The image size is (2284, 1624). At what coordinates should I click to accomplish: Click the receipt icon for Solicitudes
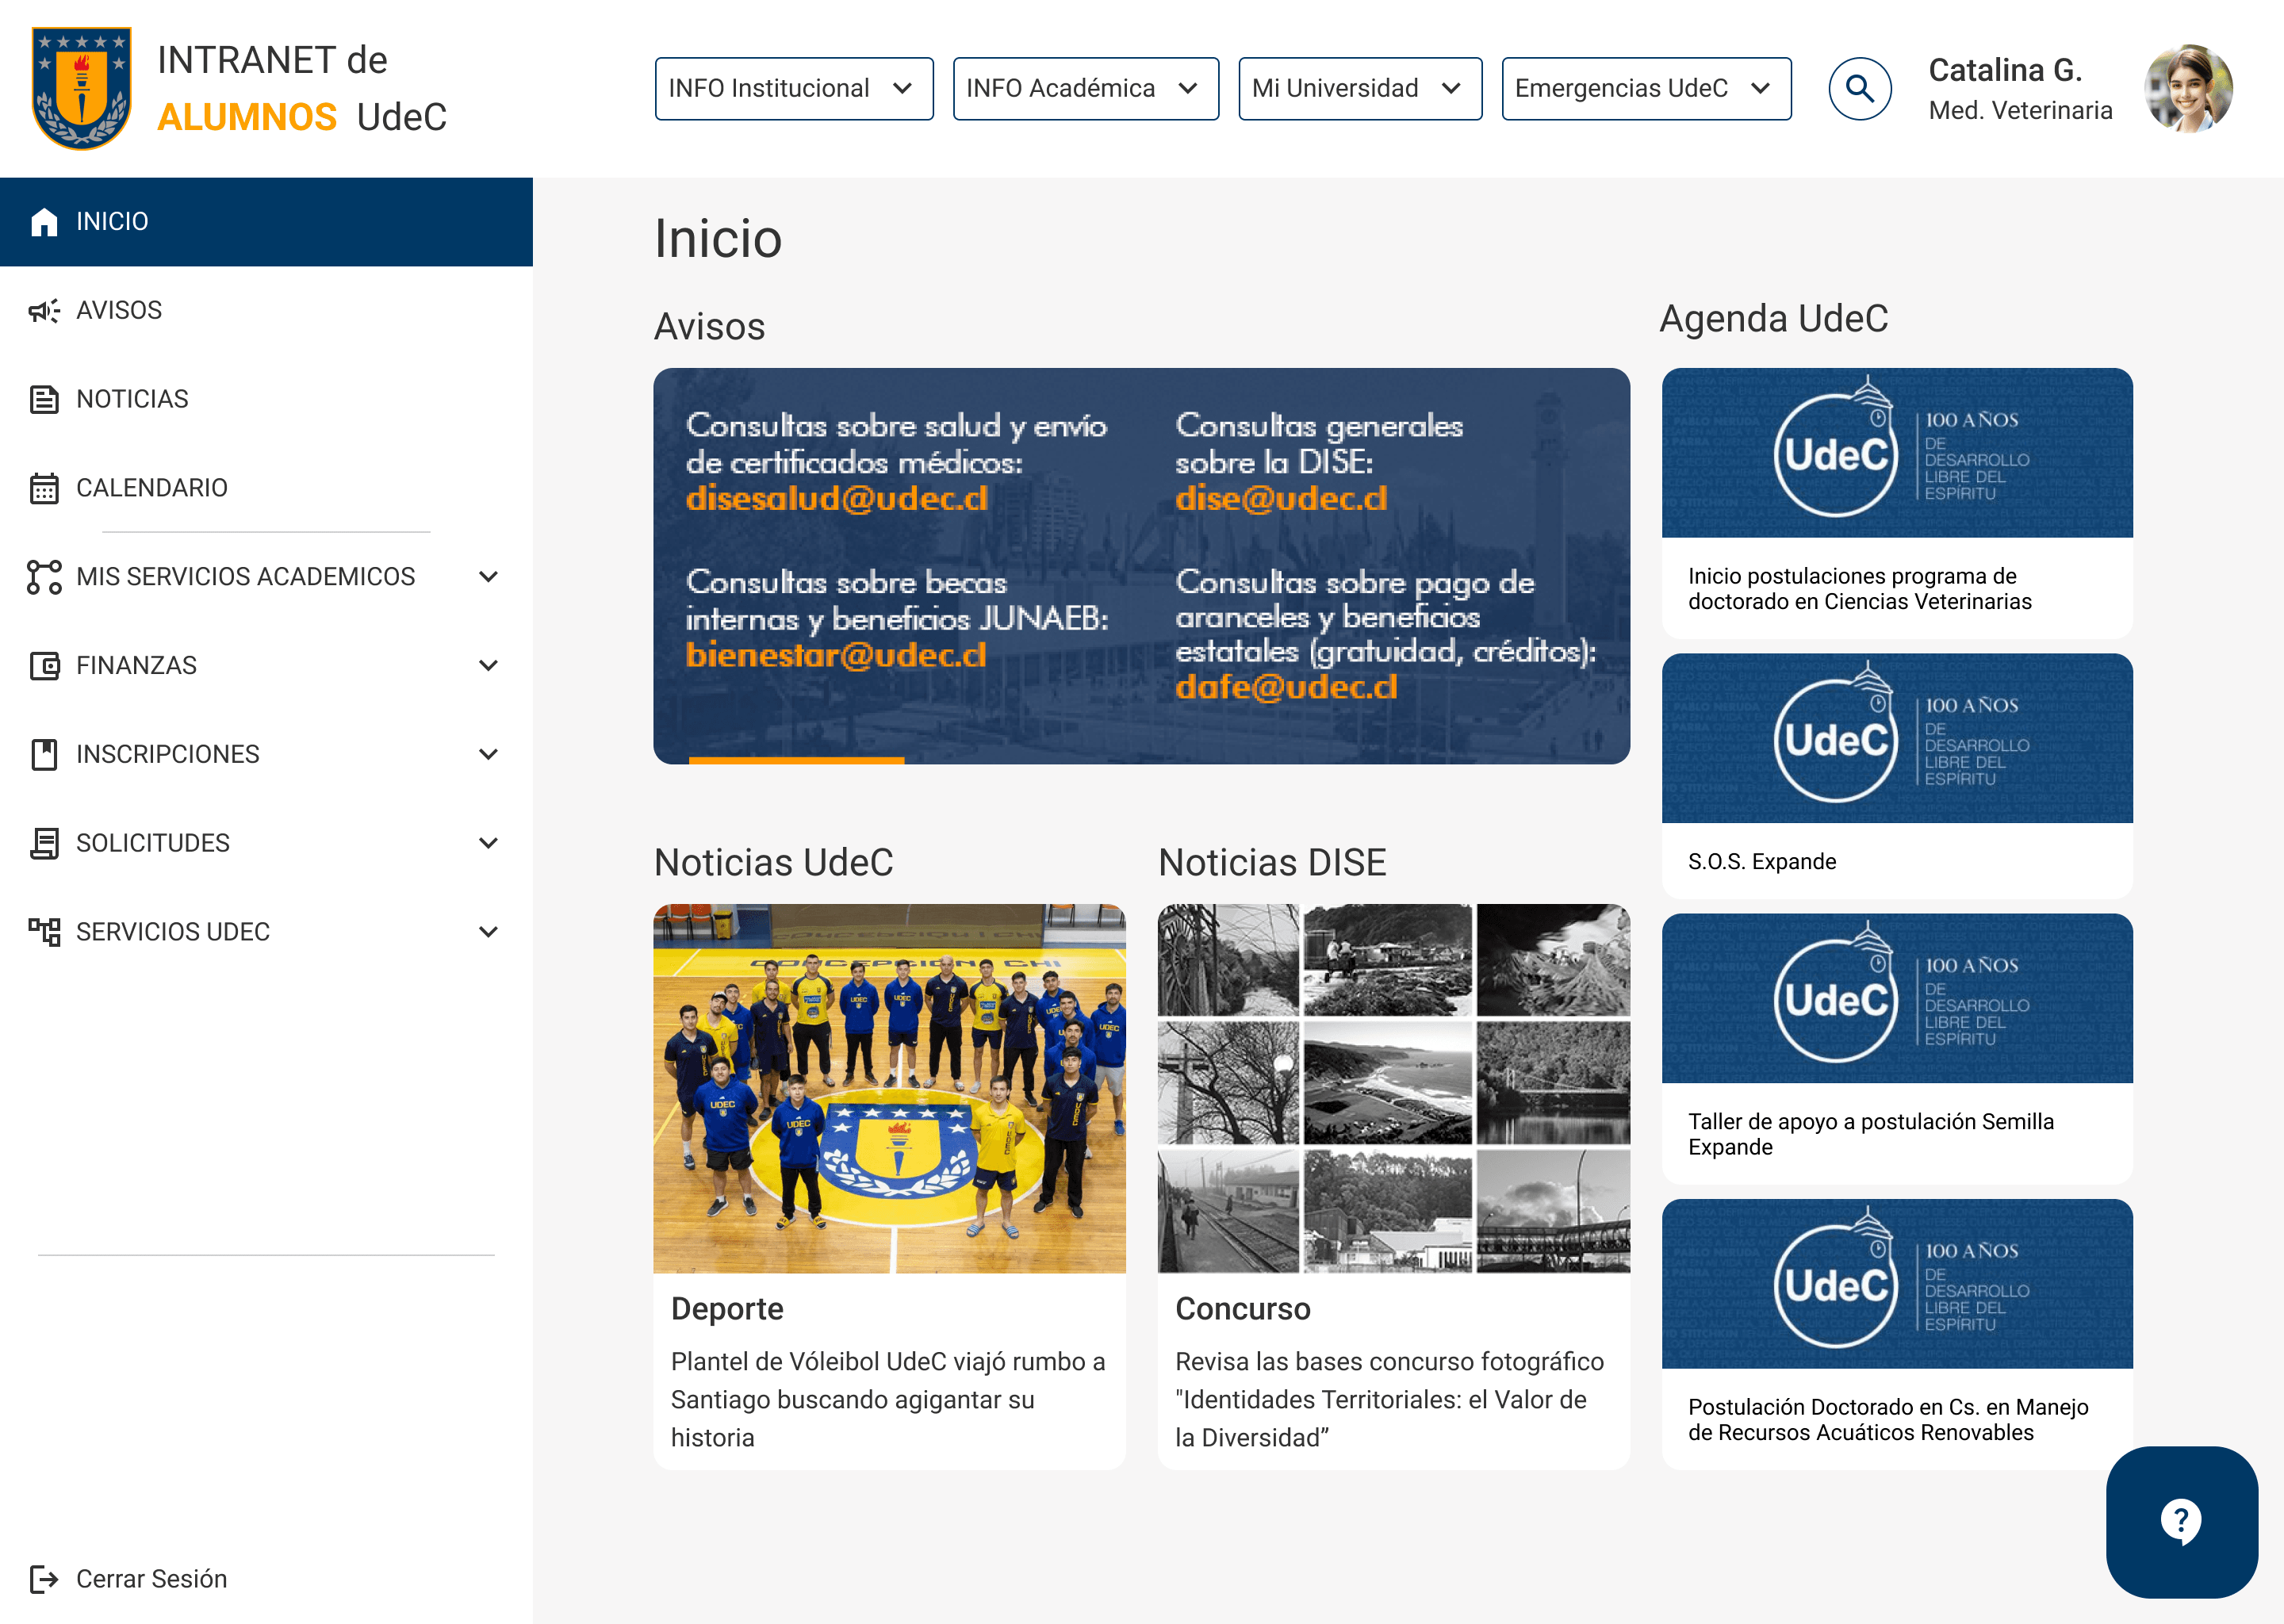(x=44, y=843)
